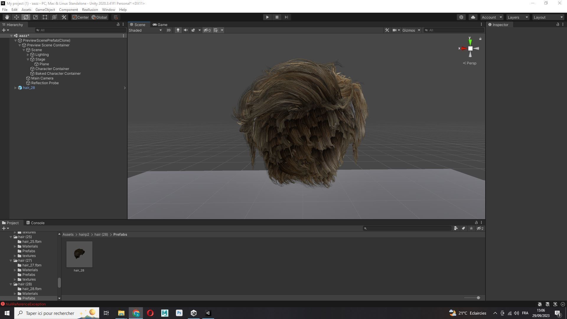The width and height of the screenshot is (567, 319).
Task: Open the Window menu
Action: tap(108, 10)
